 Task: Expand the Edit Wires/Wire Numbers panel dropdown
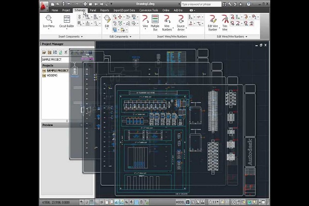tap(246, 37)
